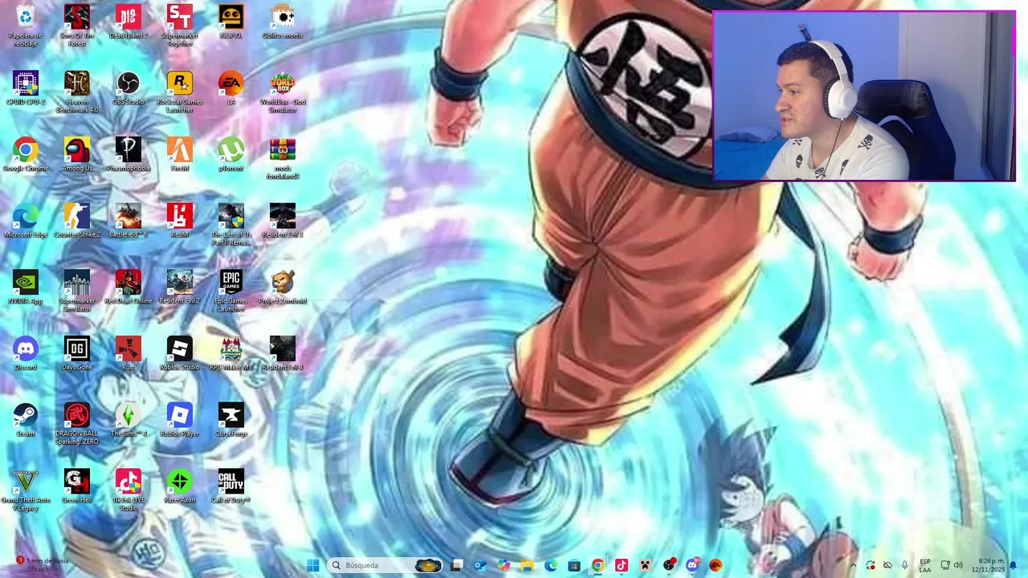Viewport: 1028px width, 578px height.
Task: Click the FiveM desktop shortcut
Action: coord(180,155)
